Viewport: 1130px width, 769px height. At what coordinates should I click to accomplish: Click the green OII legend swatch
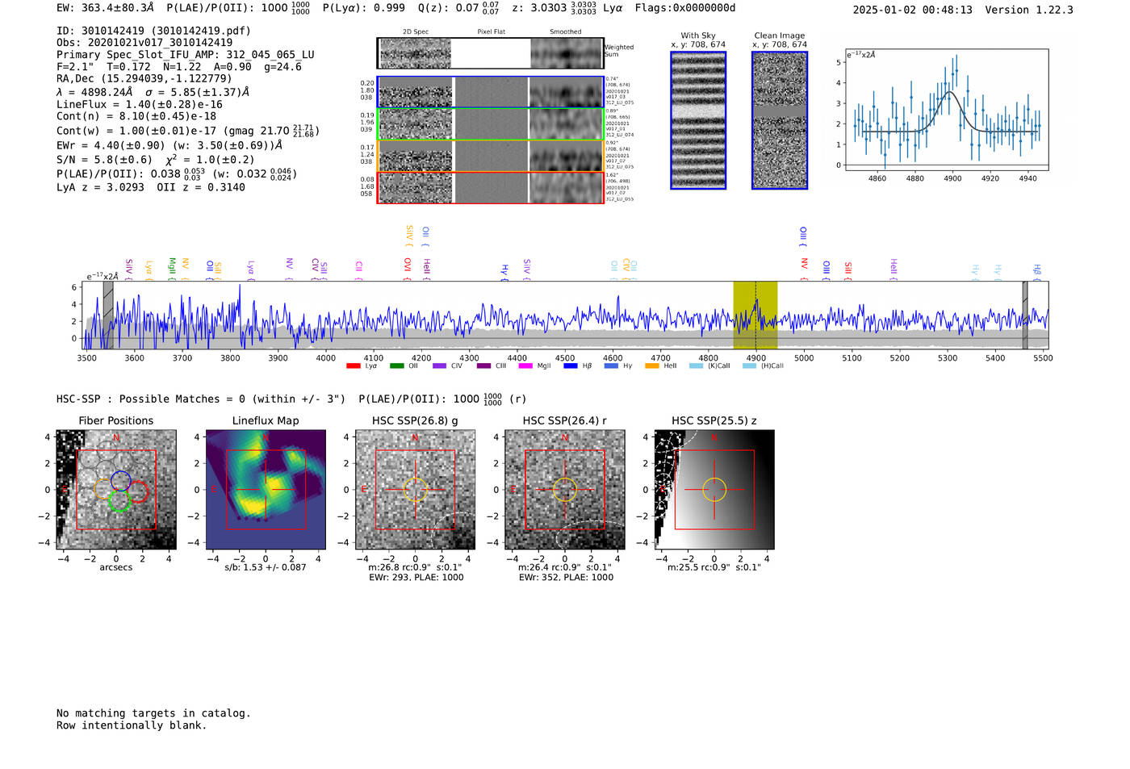click(396, 366)
